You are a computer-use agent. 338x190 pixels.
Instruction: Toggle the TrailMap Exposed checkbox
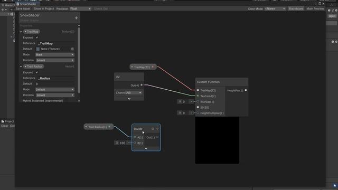tap(37, 37)
